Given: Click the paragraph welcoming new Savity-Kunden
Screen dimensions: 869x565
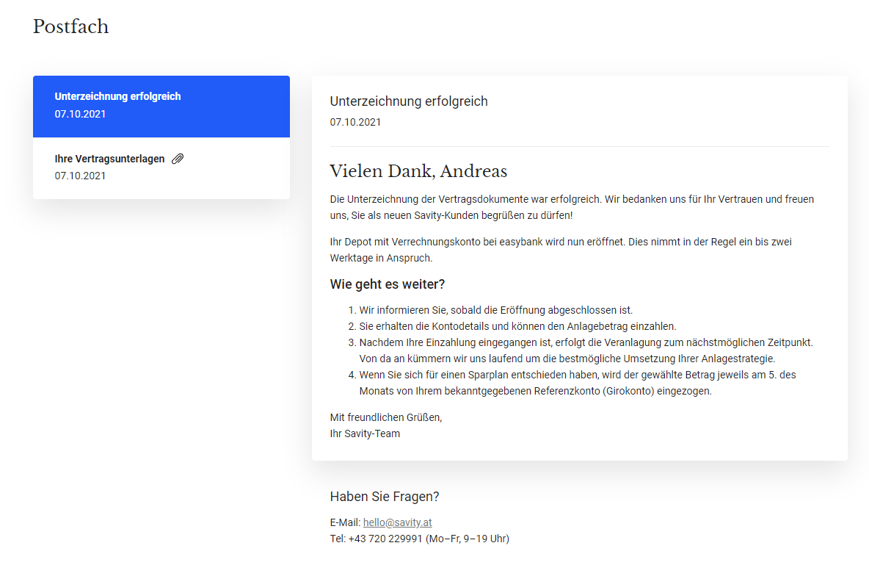Looking at the screenshot, I should [571, 207].
